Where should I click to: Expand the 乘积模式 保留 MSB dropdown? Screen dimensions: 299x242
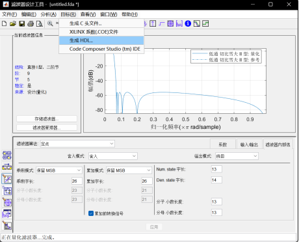coord(59,170)
